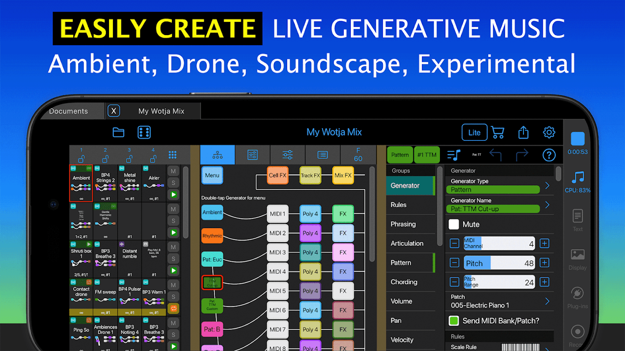The height and width of the screenshot is (351, 625).
Task: Click the Lite version button
Action: pyautogui.click(x=475, y=133)
